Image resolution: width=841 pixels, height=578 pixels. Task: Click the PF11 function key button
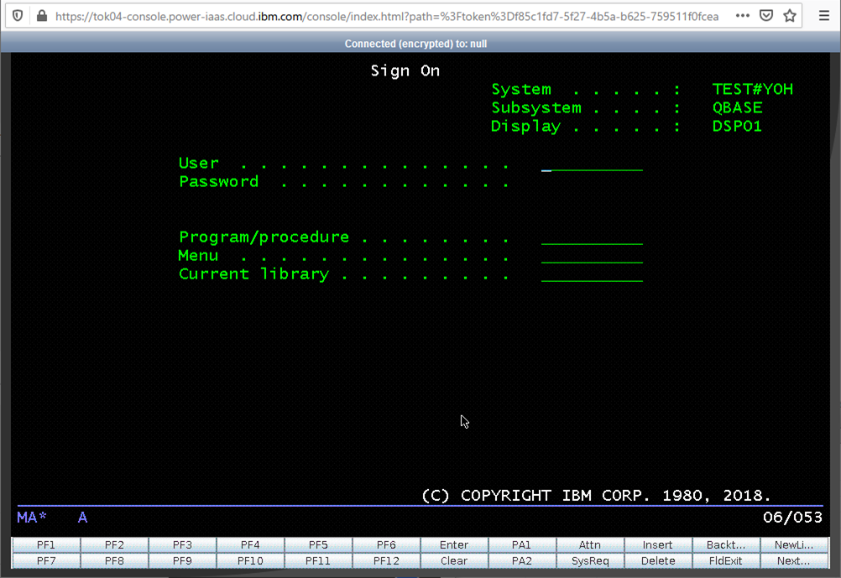(x=318, y=561)
